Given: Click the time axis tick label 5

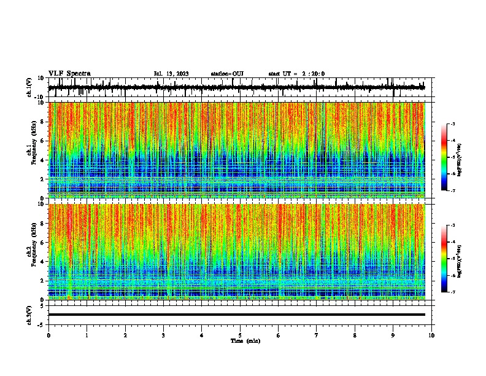Looking at the screenshot, I should click(240, 335).
